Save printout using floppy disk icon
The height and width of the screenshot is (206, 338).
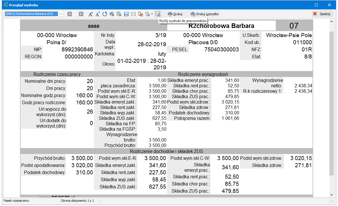tap(126, 14)
